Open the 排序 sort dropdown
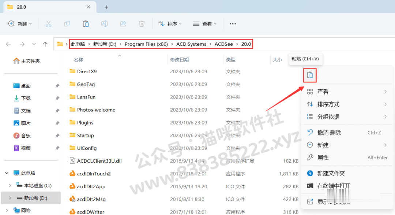This screenshot has width=395, height=215. pyautogui.click(x=170, y=24)
